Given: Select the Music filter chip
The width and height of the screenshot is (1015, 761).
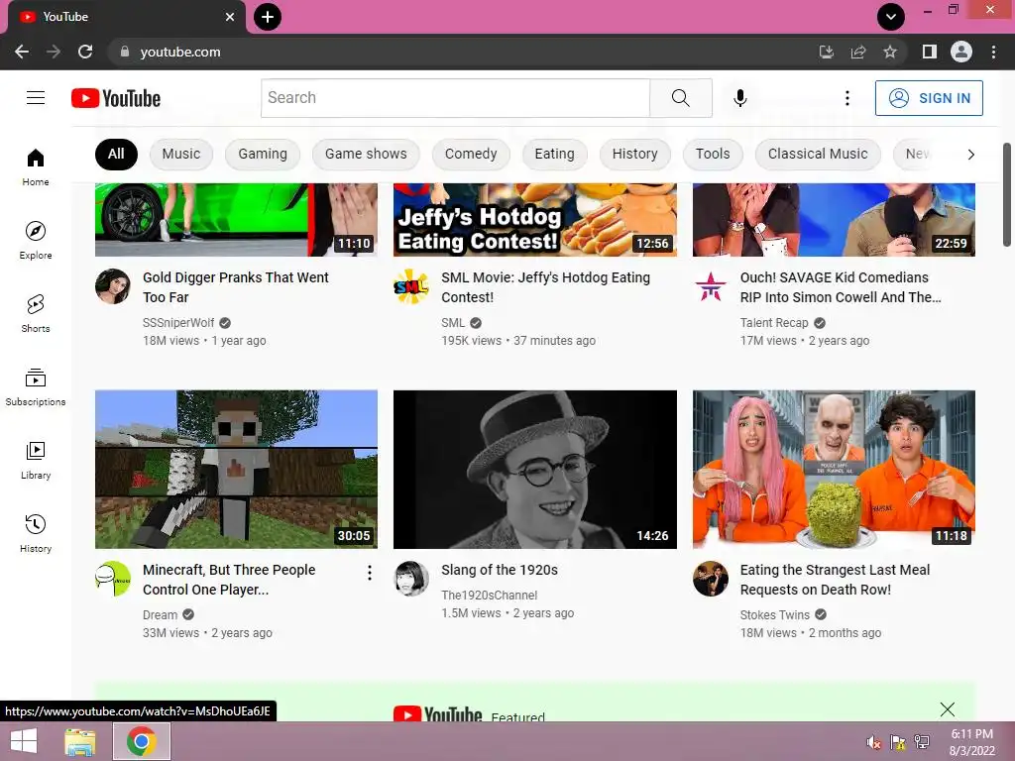Looking at the screenshot, I should [181, 154].
